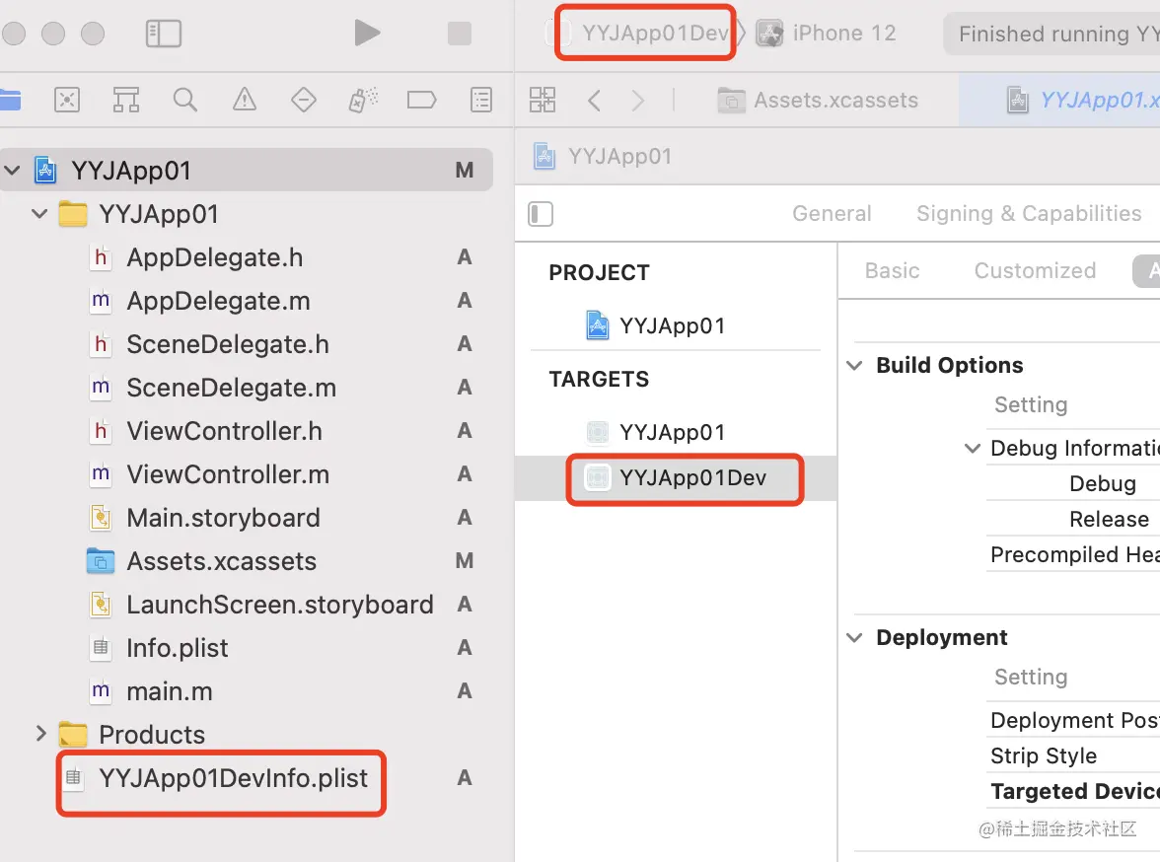The height and width of the screenshot is (862, 1160).
Task: Open the find navigator
Action: 184,100
